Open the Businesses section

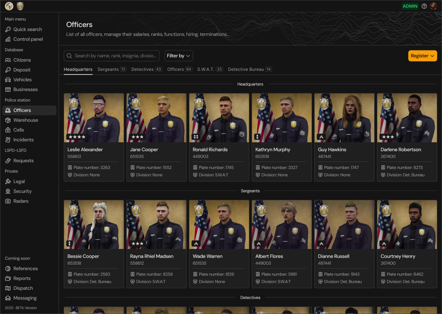(29, 89)
